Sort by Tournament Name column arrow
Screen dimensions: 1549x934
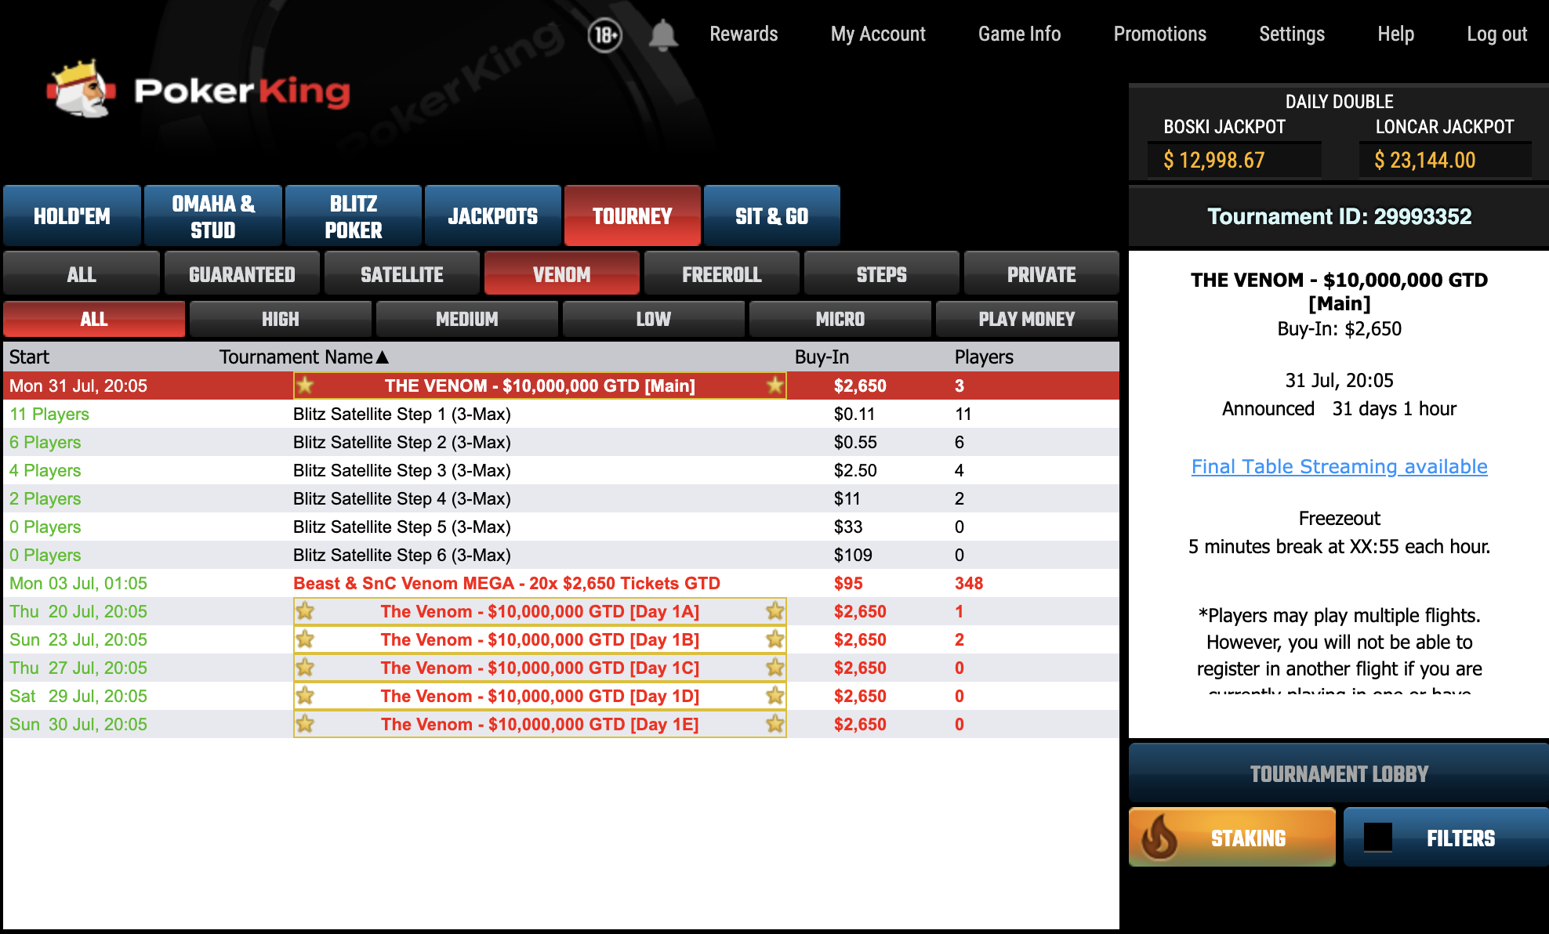point(383,357)
